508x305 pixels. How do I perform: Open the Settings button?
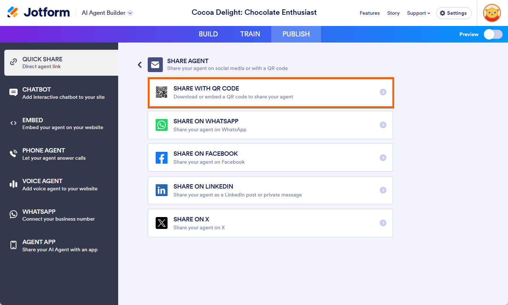454,13
